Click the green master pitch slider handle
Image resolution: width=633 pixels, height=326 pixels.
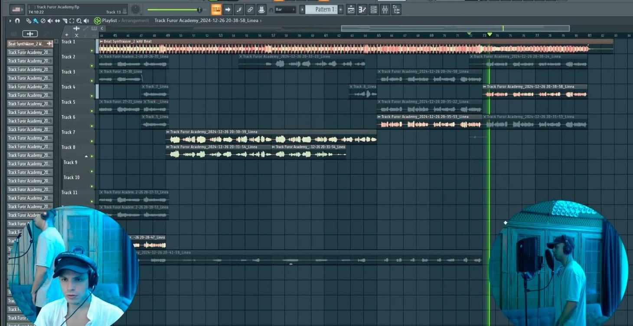pyautogui.click(x=199, y=10)
